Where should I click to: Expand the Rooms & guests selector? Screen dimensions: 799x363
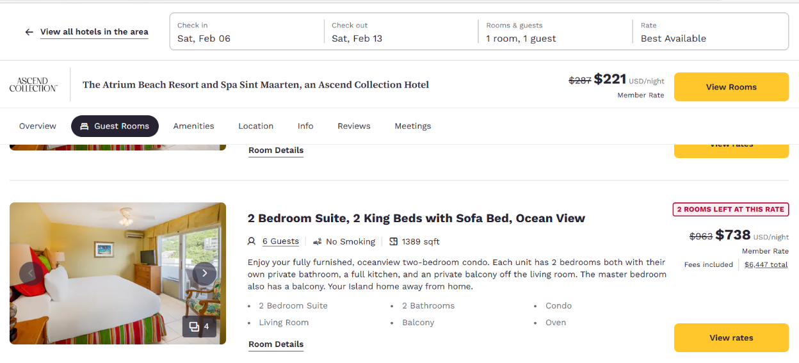555,32
